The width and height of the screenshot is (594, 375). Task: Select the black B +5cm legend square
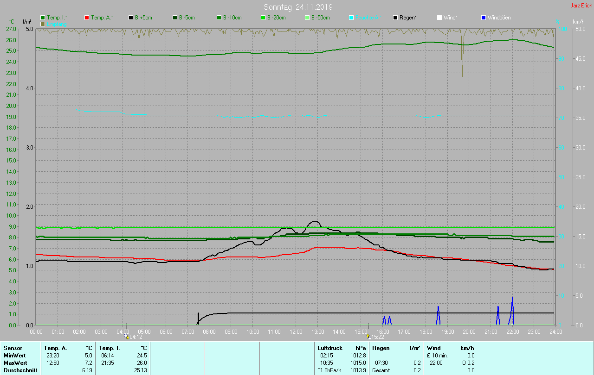point(131,18)
